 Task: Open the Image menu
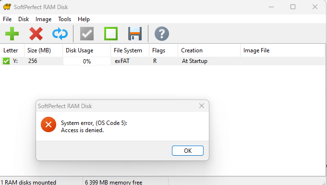(x=43, y=19)
